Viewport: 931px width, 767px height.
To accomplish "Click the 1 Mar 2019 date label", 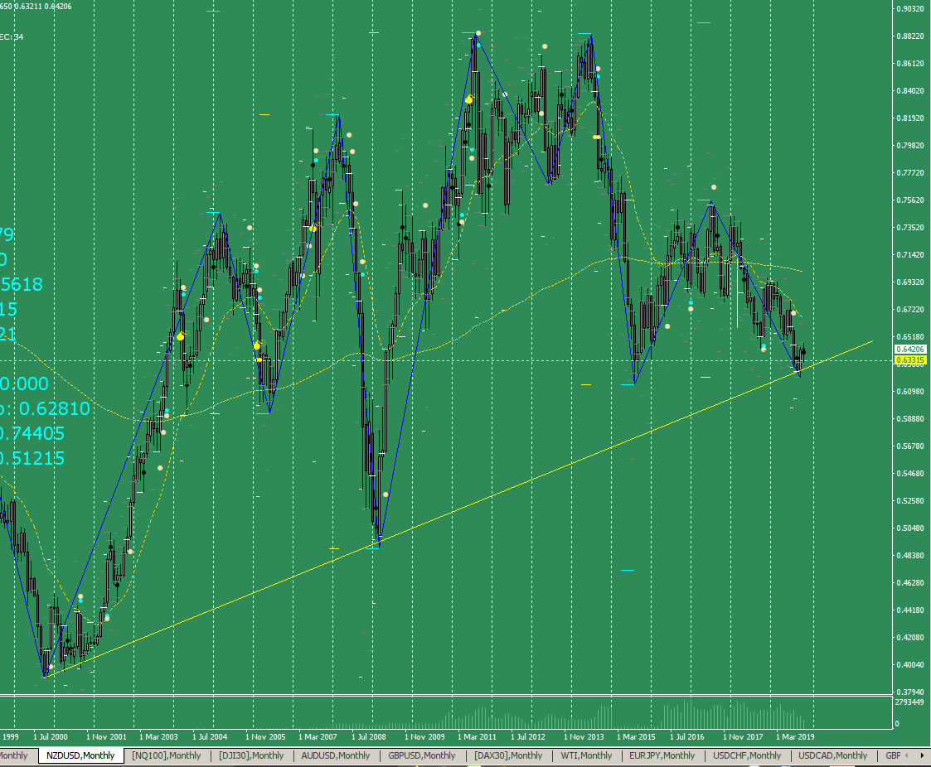I will (x=795, y=736).
